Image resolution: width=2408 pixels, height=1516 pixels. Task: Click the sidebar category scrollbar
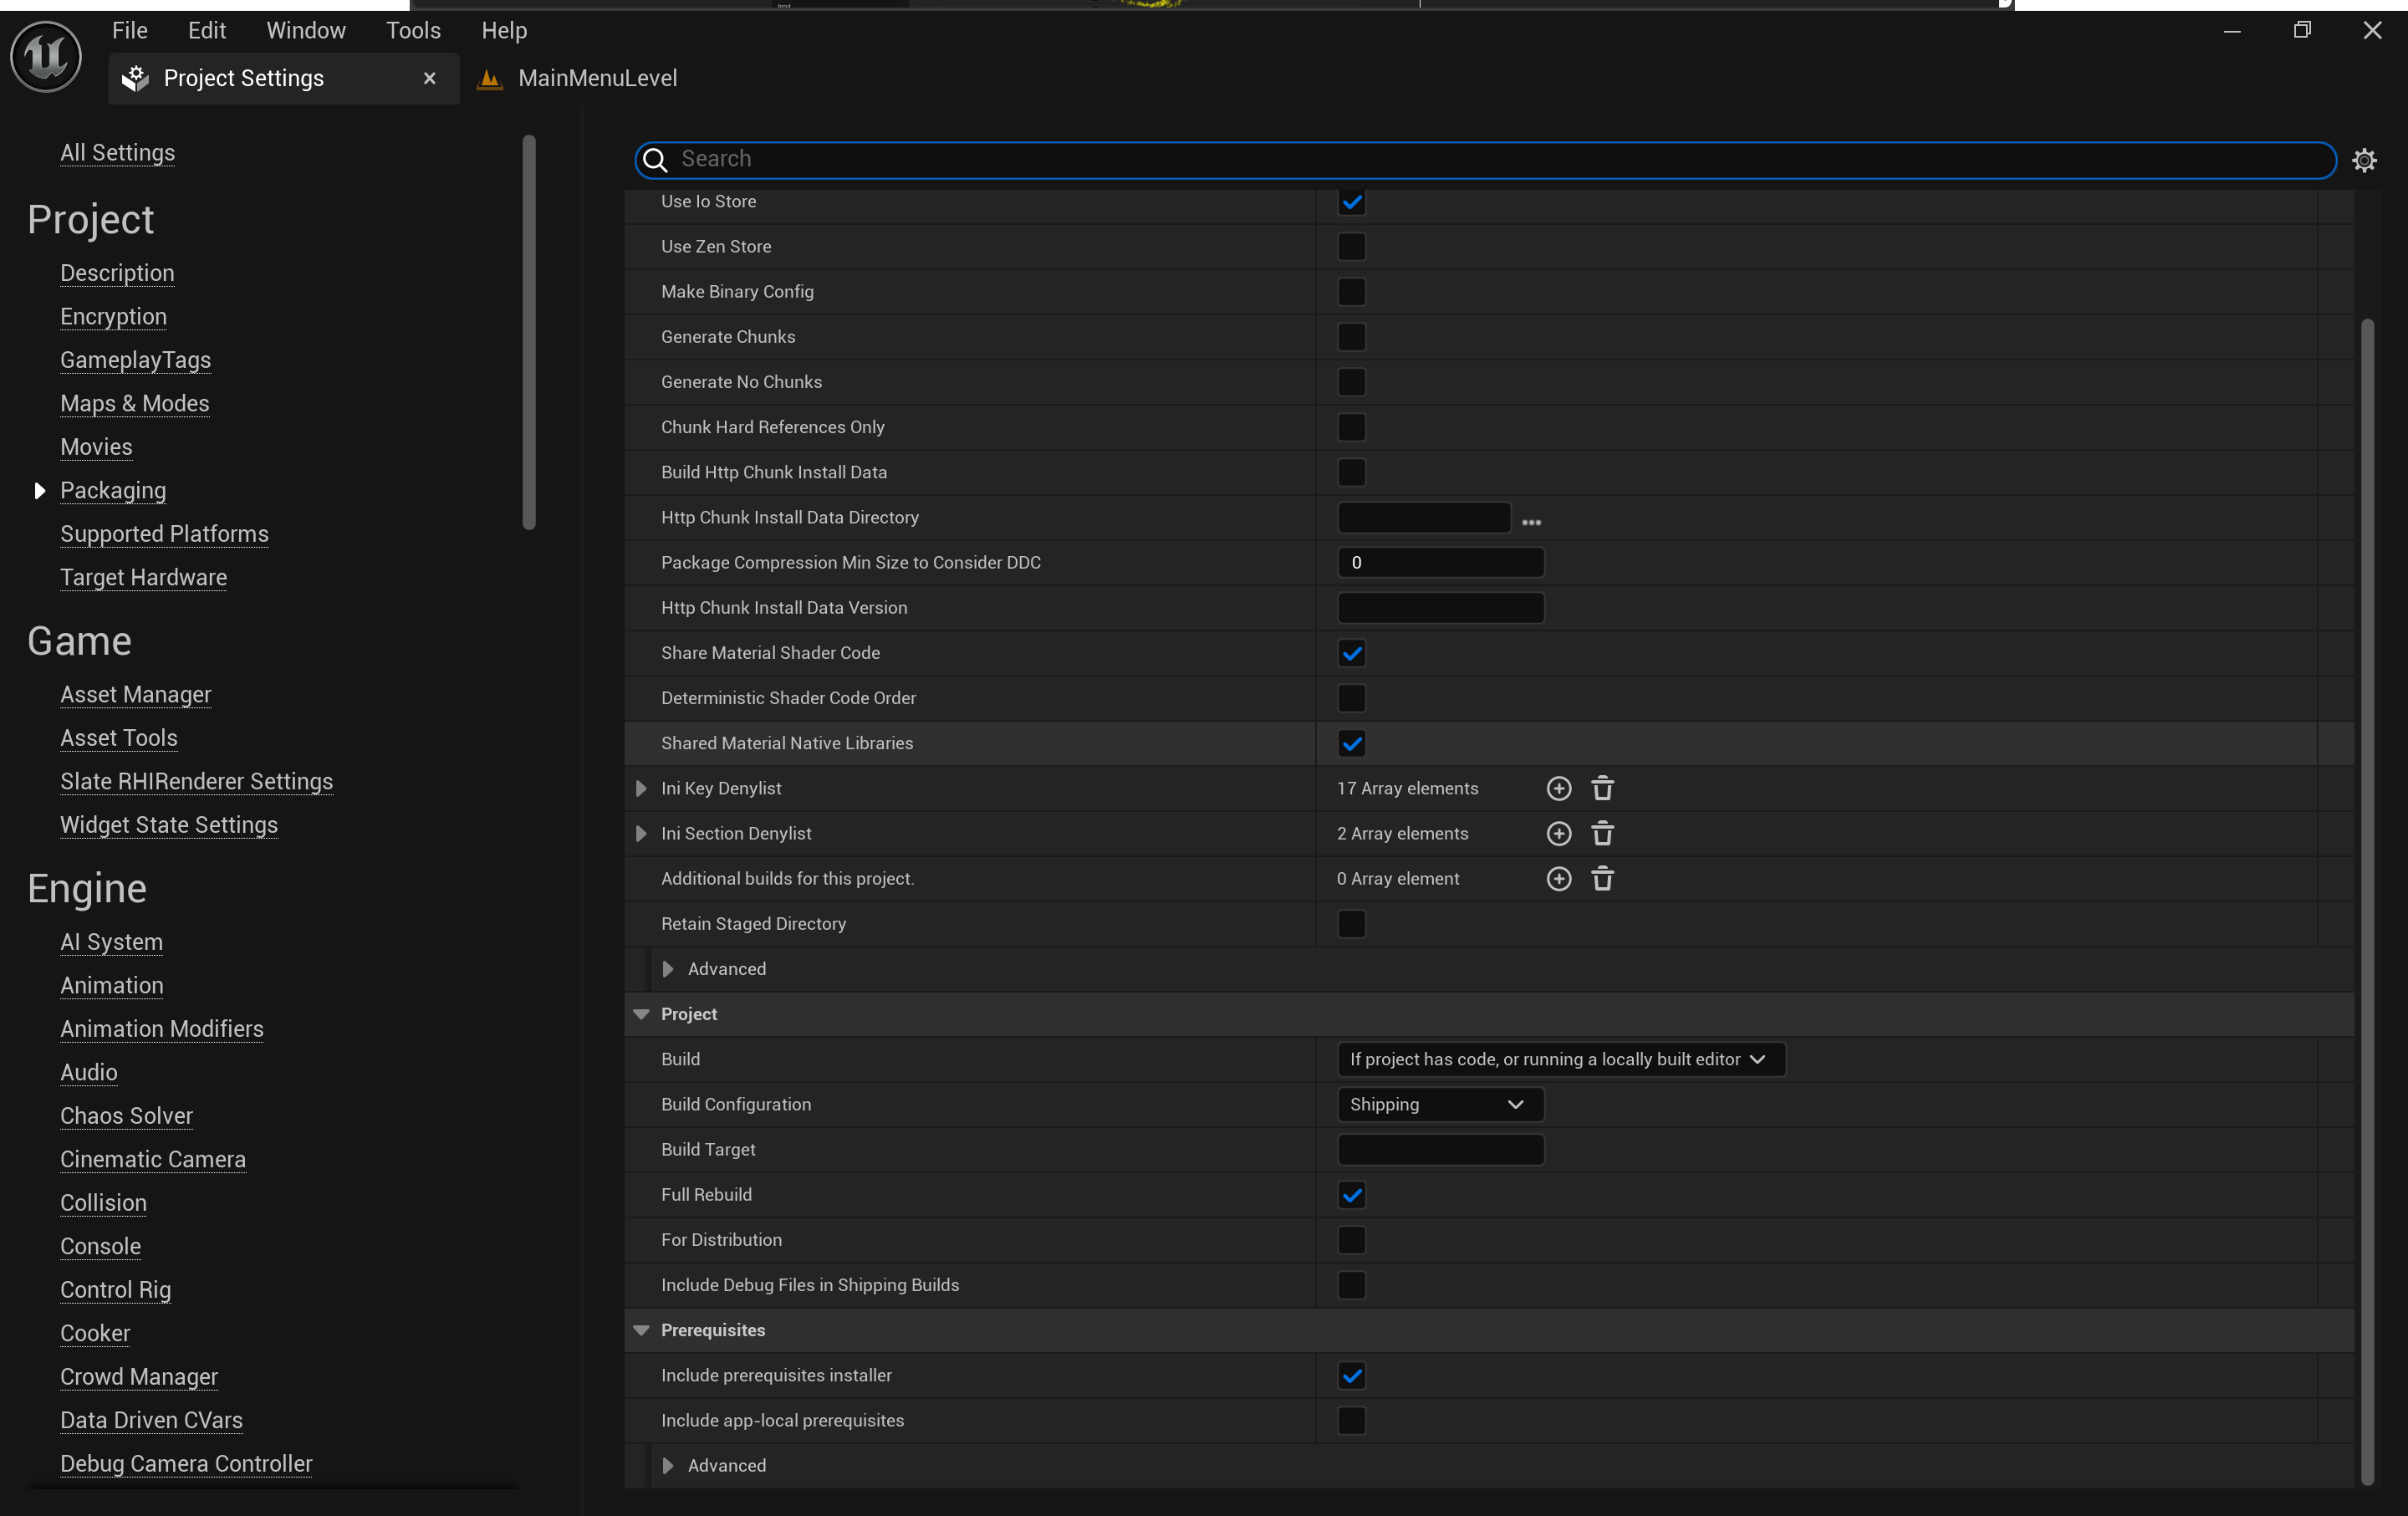point(529,332)
